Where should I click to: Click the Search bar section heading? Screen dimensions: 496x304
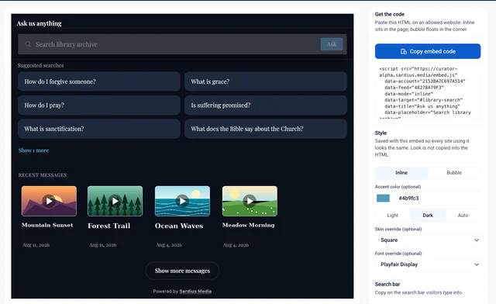(387, 284)
